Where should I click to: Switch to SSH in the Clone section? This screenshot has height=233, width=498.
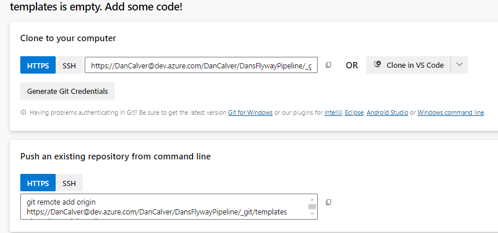click(69, 65)
